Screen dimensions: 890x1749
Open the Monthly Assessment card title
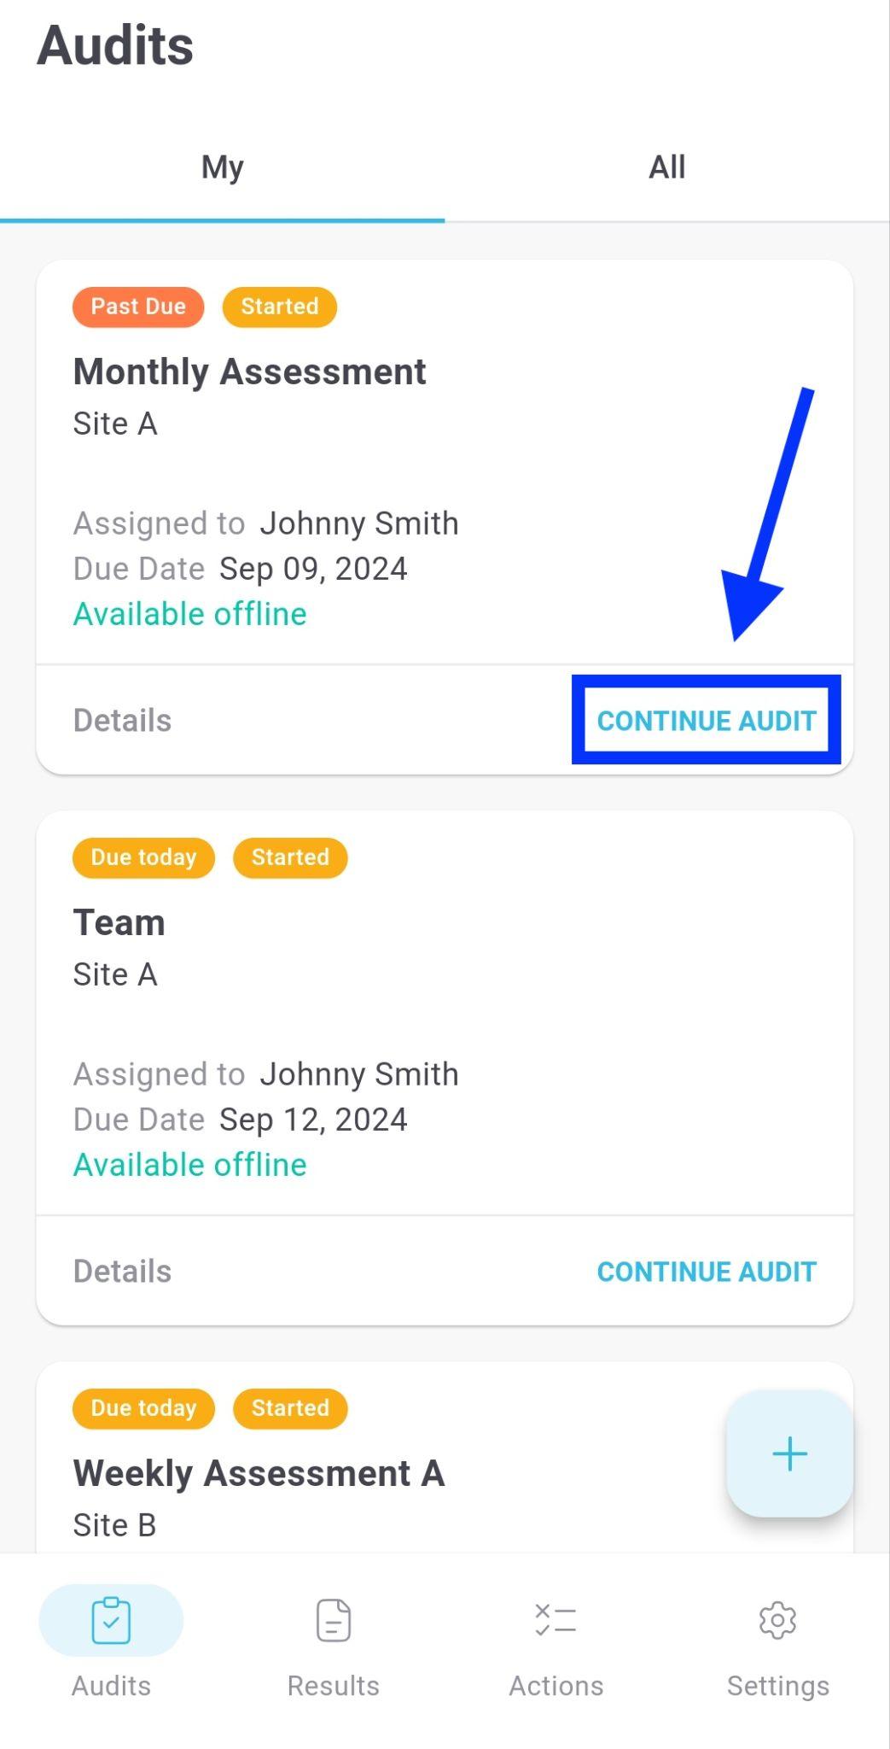tap(249, 372)
